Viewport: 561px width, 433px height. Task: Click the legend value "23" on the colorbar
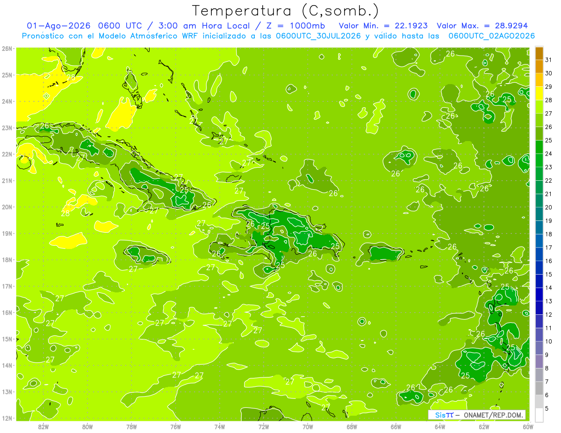pos(549,167)
